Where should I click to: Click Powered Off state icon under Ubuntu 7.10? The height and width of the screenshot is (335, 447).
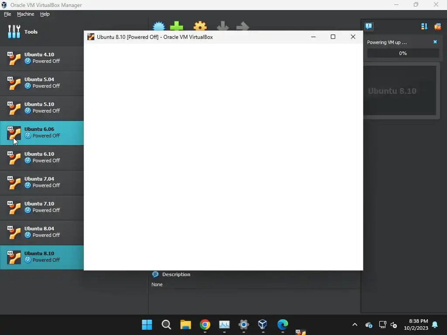coord(28,210)
